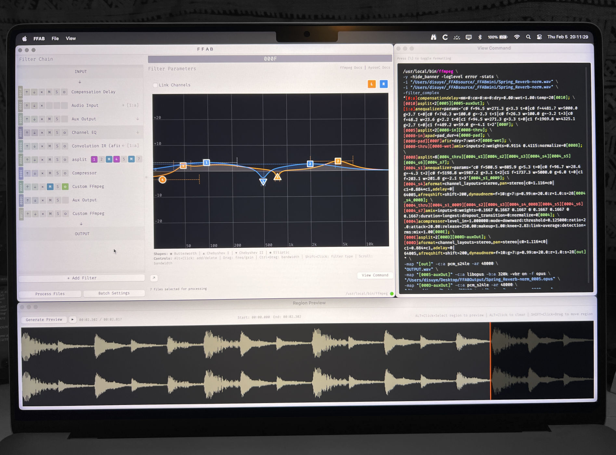Click the Add Filter button

click(x=82, y=278)
